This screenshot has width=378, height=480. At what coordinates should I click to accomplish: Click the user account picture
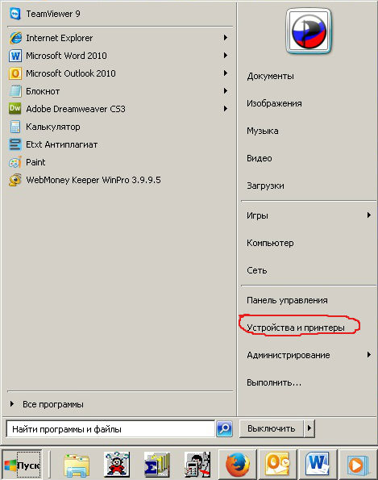coord(309,31)
